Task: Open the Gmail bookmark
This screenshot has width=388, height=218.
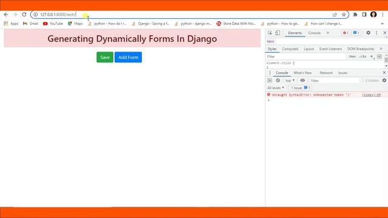Action: click(30, 24)
